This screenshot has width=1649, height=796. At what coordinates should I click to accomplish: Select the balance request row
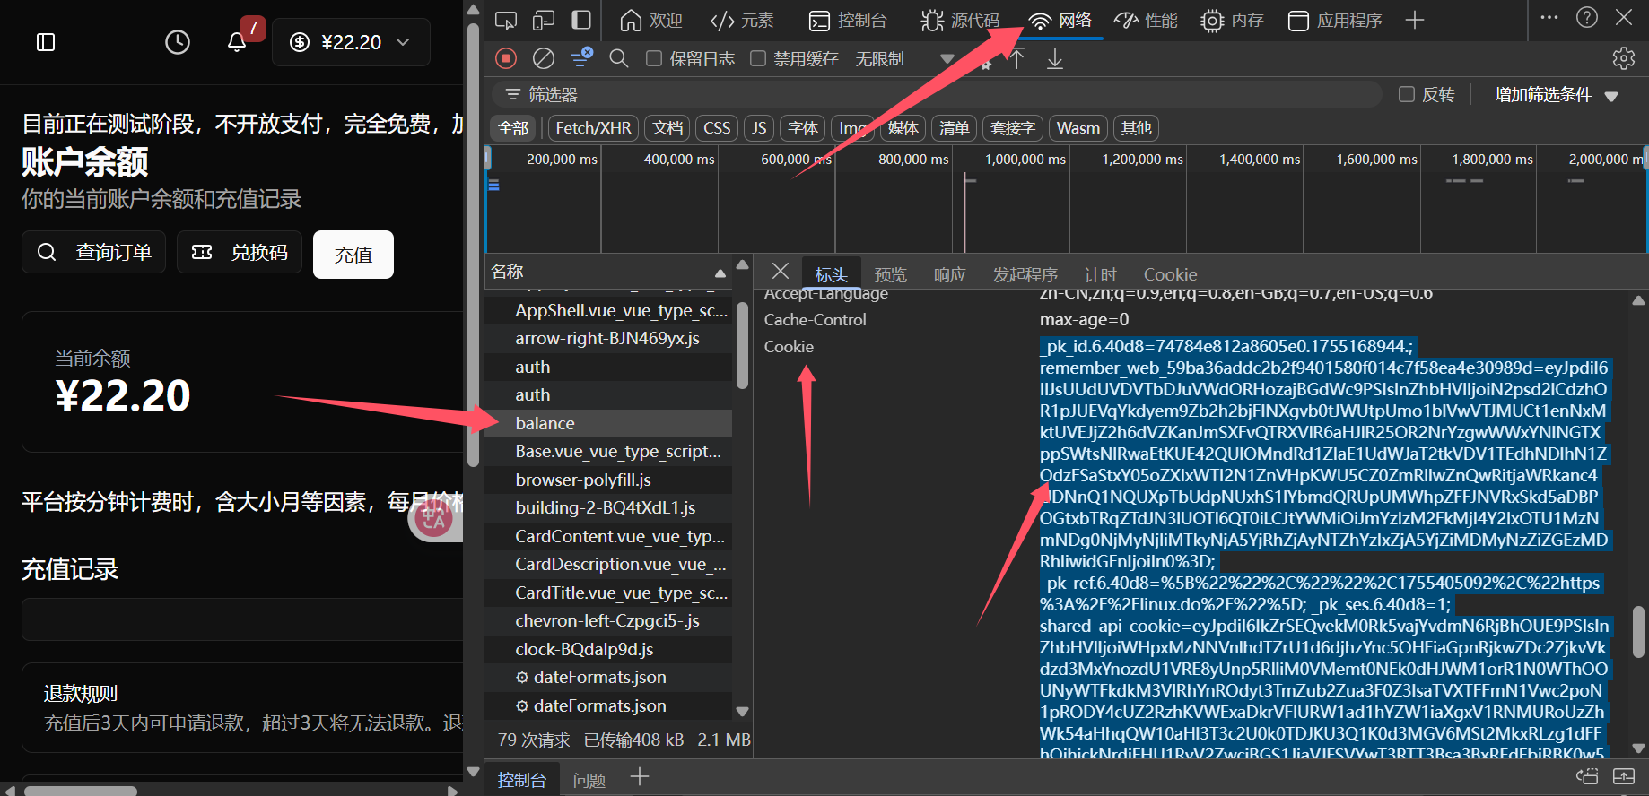click(608, 423)
